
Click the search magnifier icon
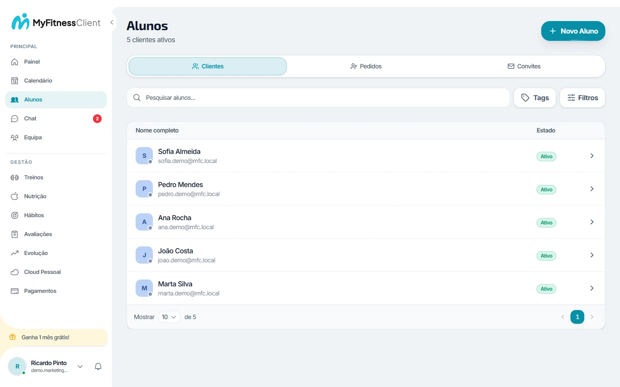(x=137, y=98)
